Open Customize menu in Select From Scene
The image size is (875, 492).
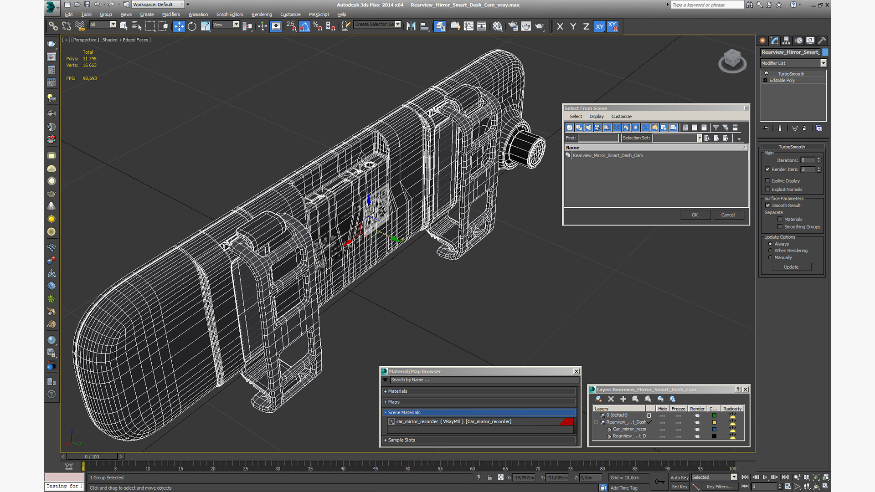coord(621,117)
